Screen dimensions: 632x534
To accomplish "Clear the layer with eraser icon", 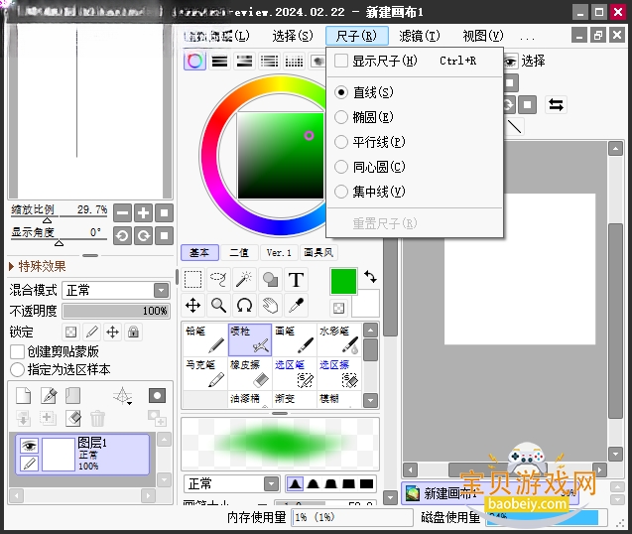I will (x=73, y=419).
